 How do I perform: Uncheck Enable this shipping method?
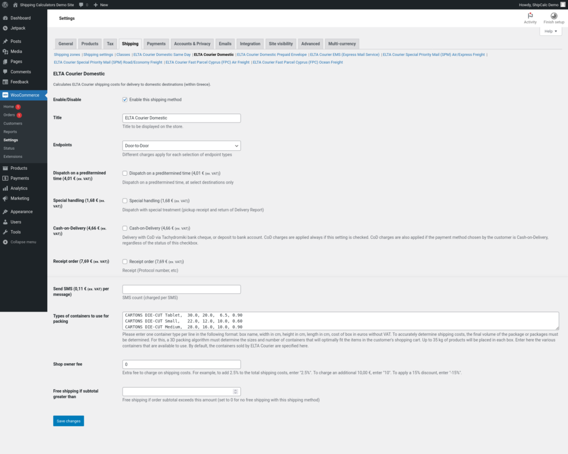[125, 100]
